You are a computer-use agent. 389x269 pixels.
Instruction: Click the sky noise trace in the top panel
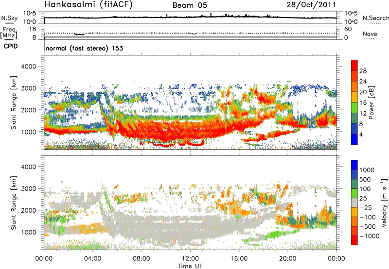pos(190,17)
